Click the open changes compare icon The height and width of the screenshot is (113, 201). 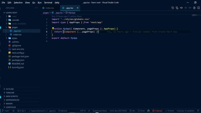pos(177,8)
